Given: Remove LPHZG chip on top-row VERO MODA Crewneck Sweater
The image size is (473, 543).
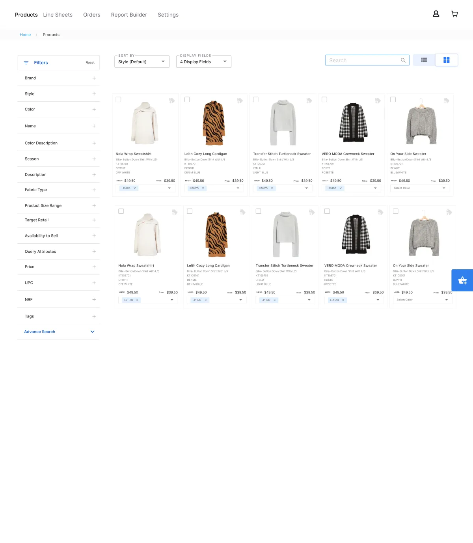Looking at the screenshot, I should click(341, 188).
